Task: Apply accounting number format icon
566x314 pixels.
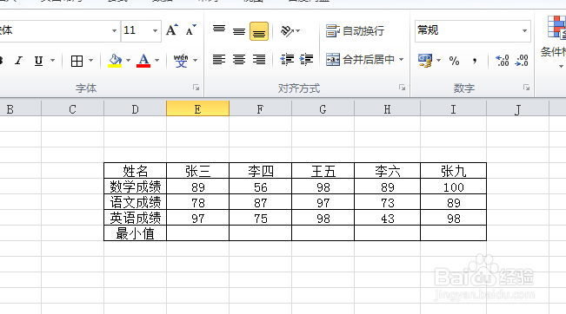Action: tap(425, 61)
